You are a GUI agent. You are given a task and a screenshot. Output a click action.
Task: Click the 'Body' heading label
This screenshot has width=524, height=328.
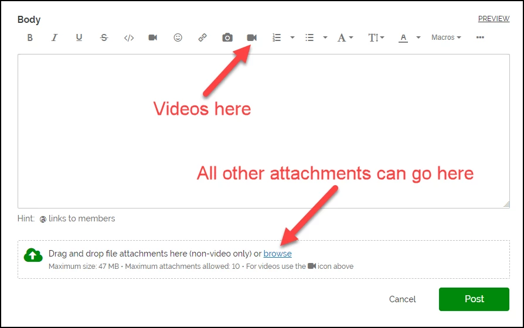point(29,20)
